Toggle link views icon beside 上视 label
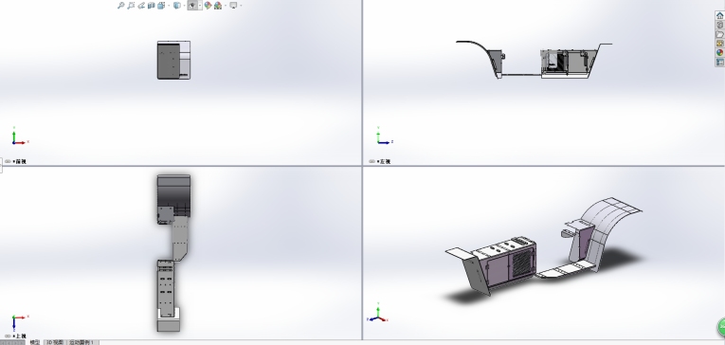 click(8, 336)
